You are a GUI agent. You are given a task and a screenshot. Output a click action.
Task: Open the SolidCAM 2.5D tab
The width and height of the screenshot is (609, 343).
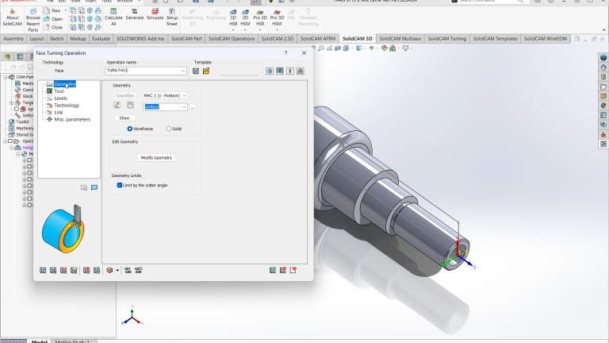point(278,38)
